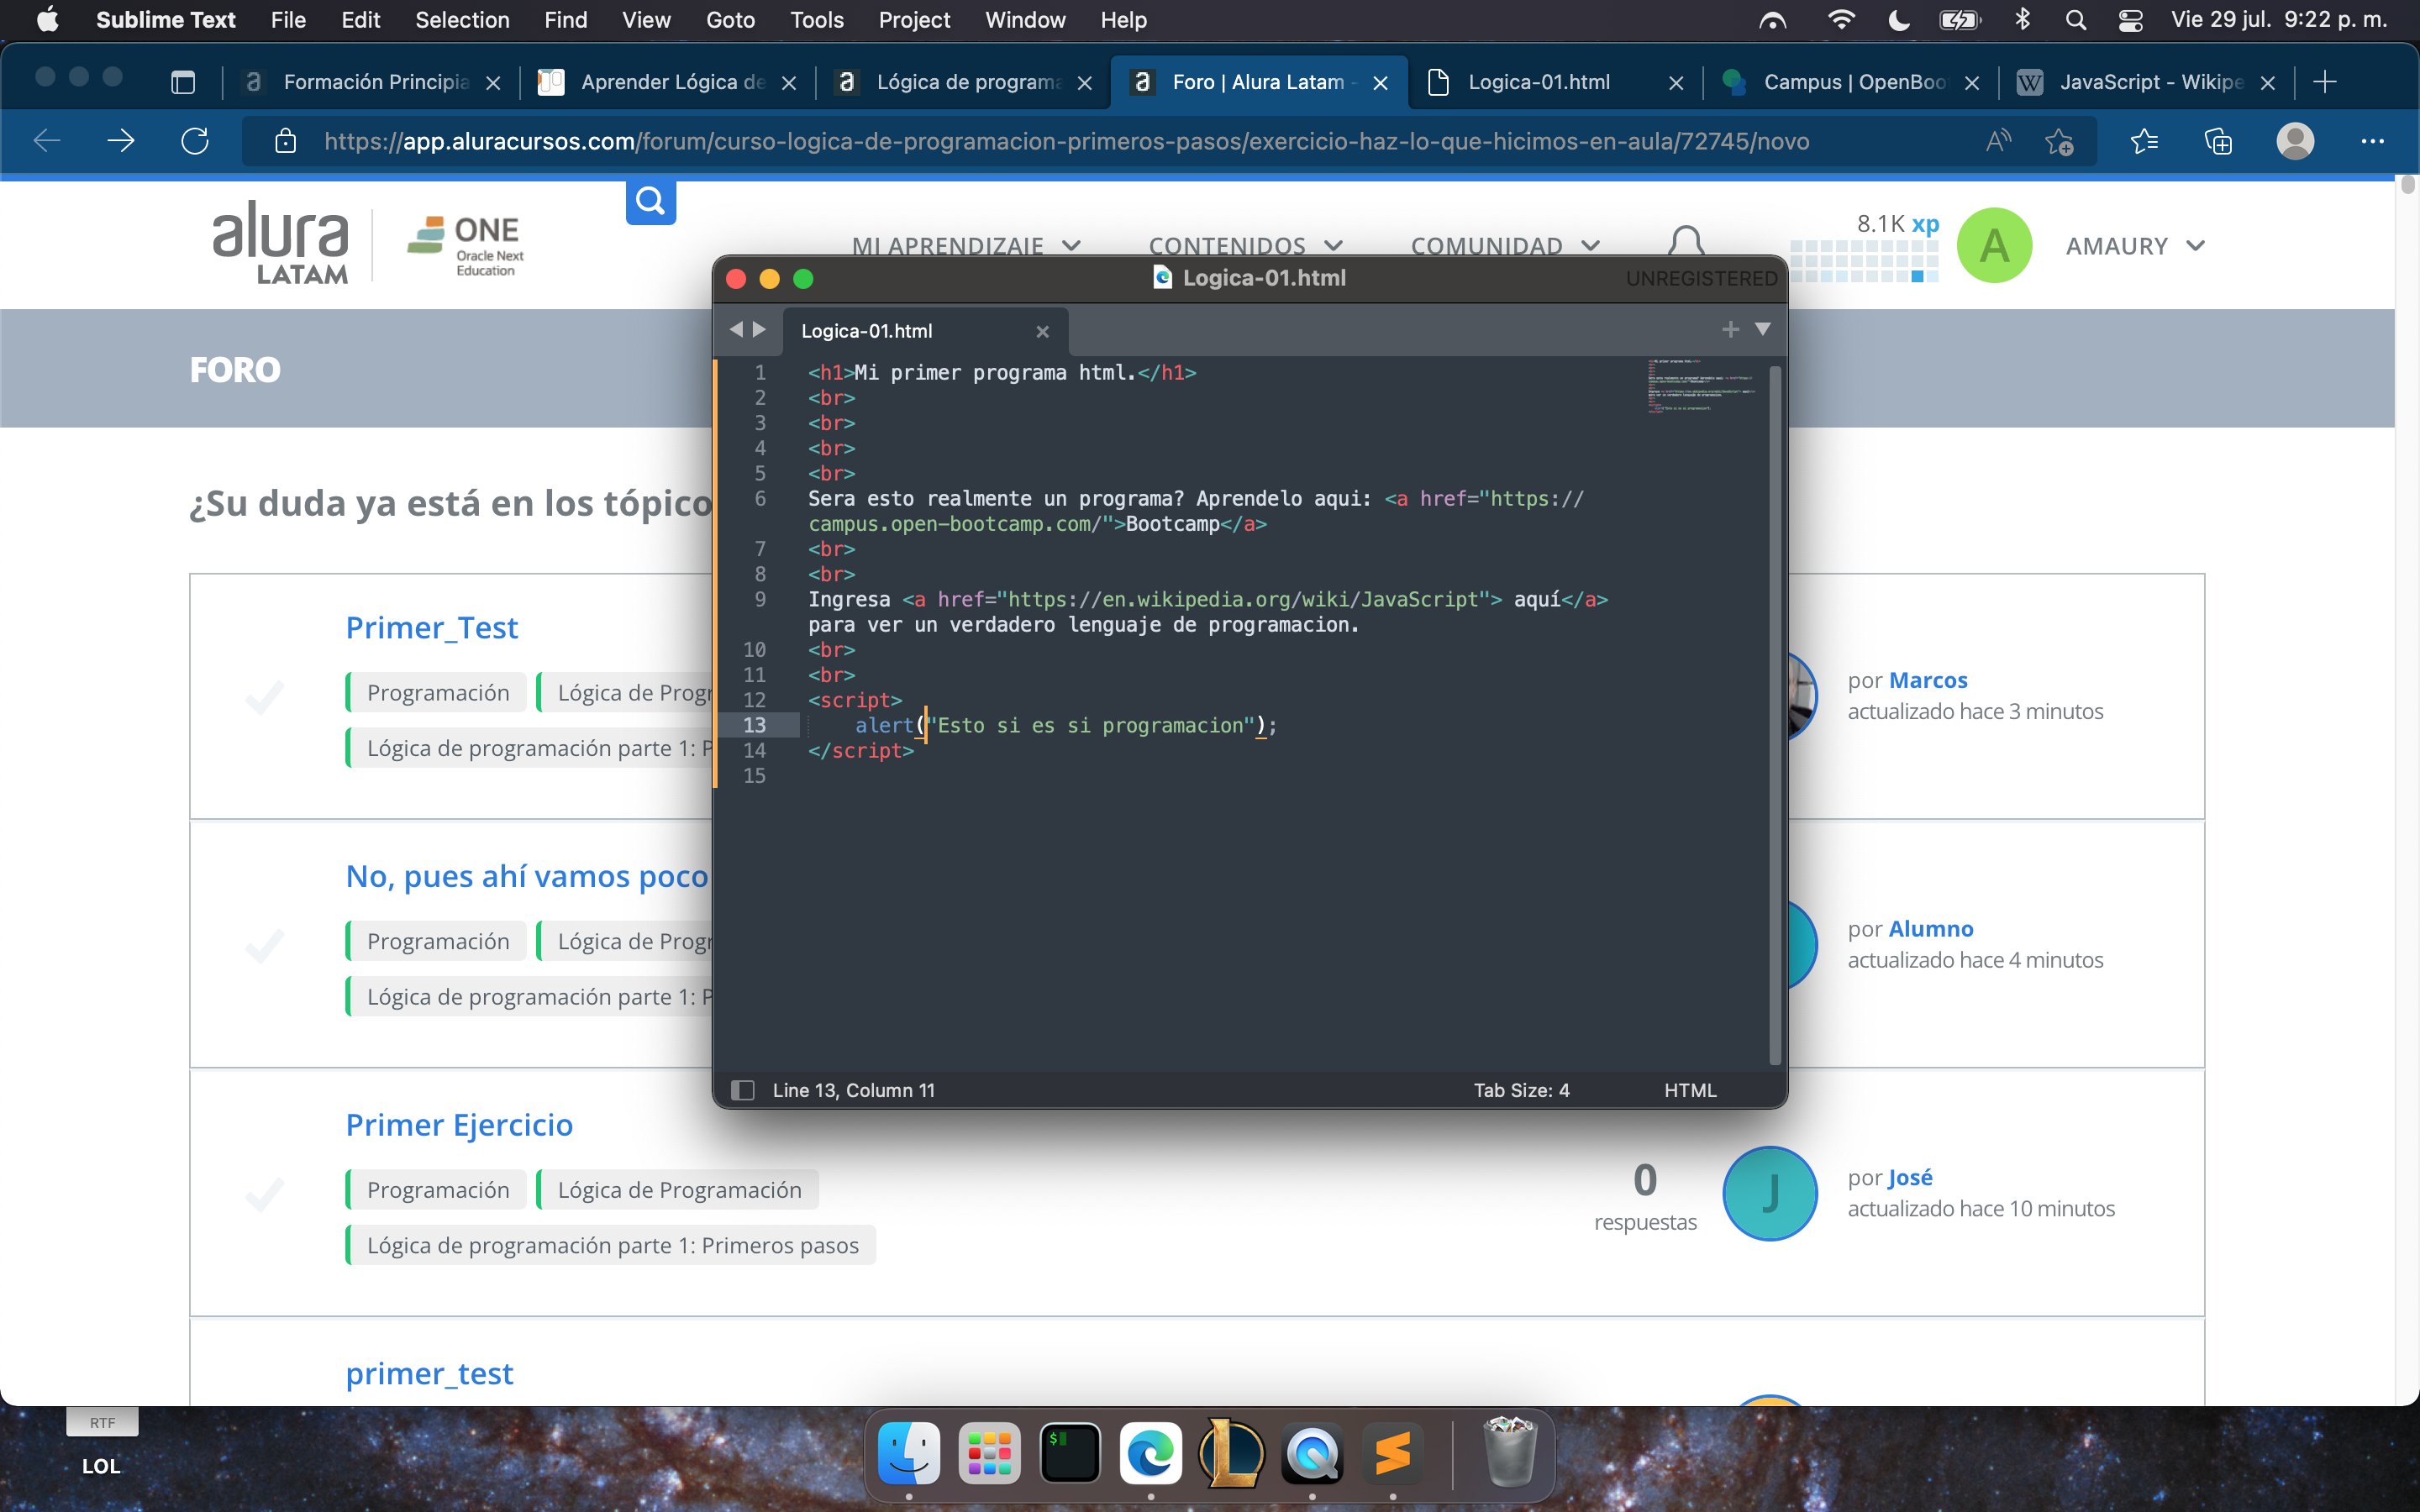Open the Primer Ejercicio topic link
This screenshot has width=2420, height=1512.
pos(459,1125)
